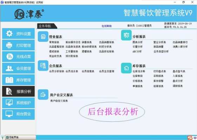The image size is (197, 140).
Task: Open the 入库报表 report
Action: point(178,76)
